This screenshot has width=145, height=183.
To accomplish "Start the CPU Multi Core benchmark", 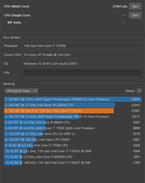I will pos(135,6).
